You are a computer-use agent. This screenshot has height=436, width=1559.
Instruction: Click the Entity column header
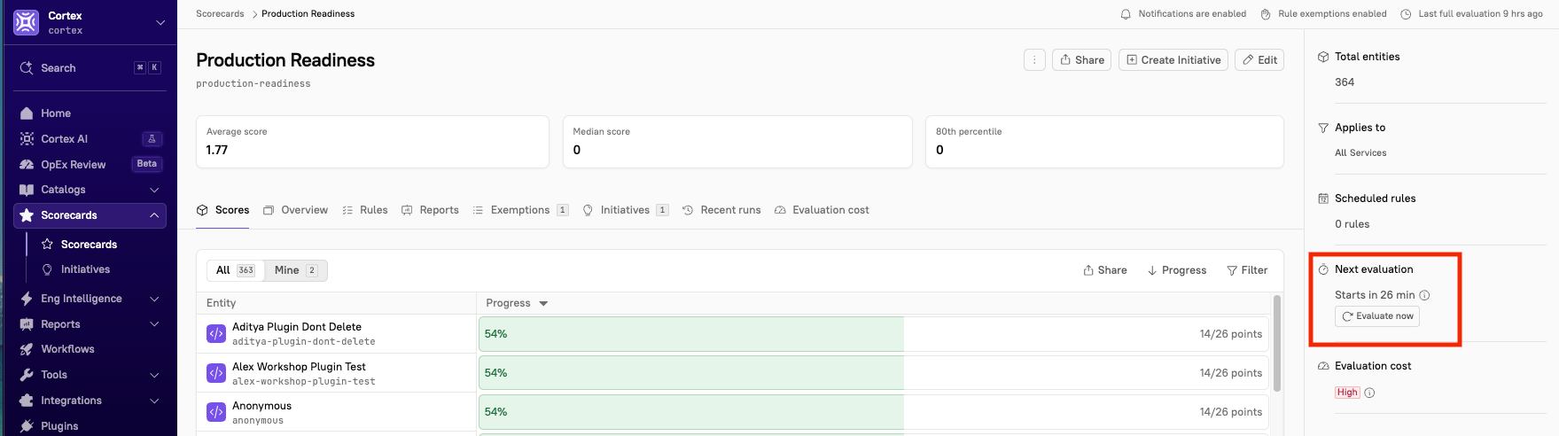click(222, 303)
